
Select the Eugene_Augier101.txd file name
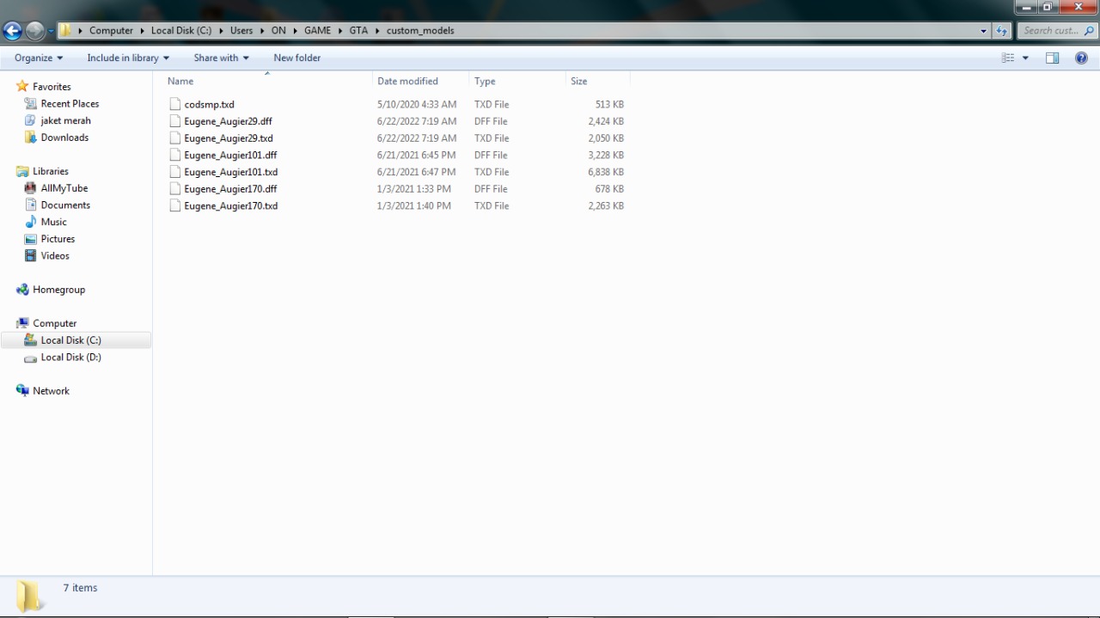230,172
